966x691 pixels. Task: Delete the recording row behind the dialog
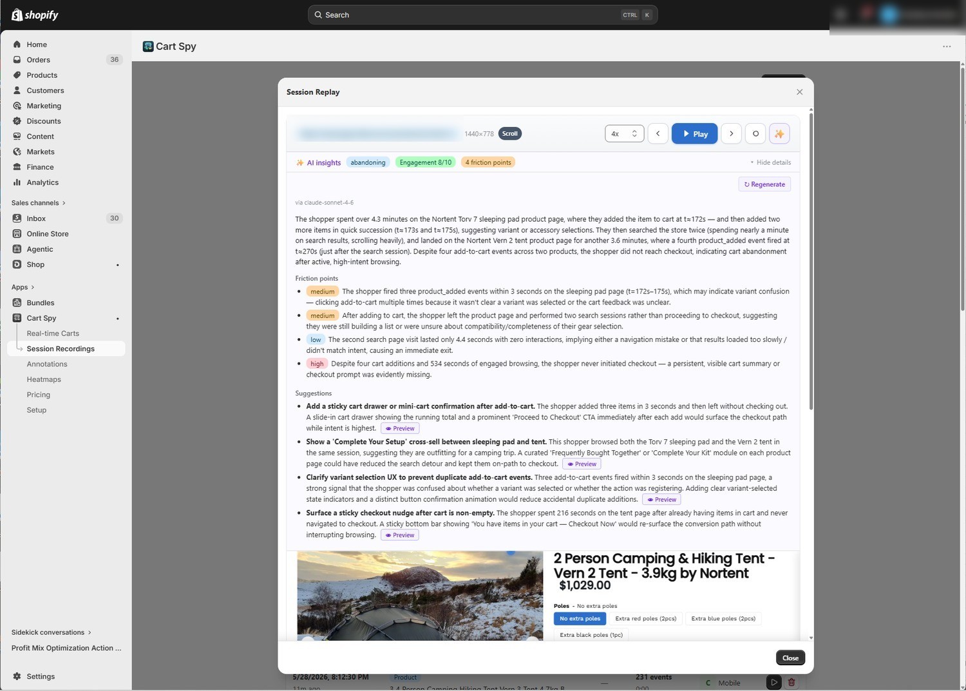pyautogui.click(x=791, y=682)
